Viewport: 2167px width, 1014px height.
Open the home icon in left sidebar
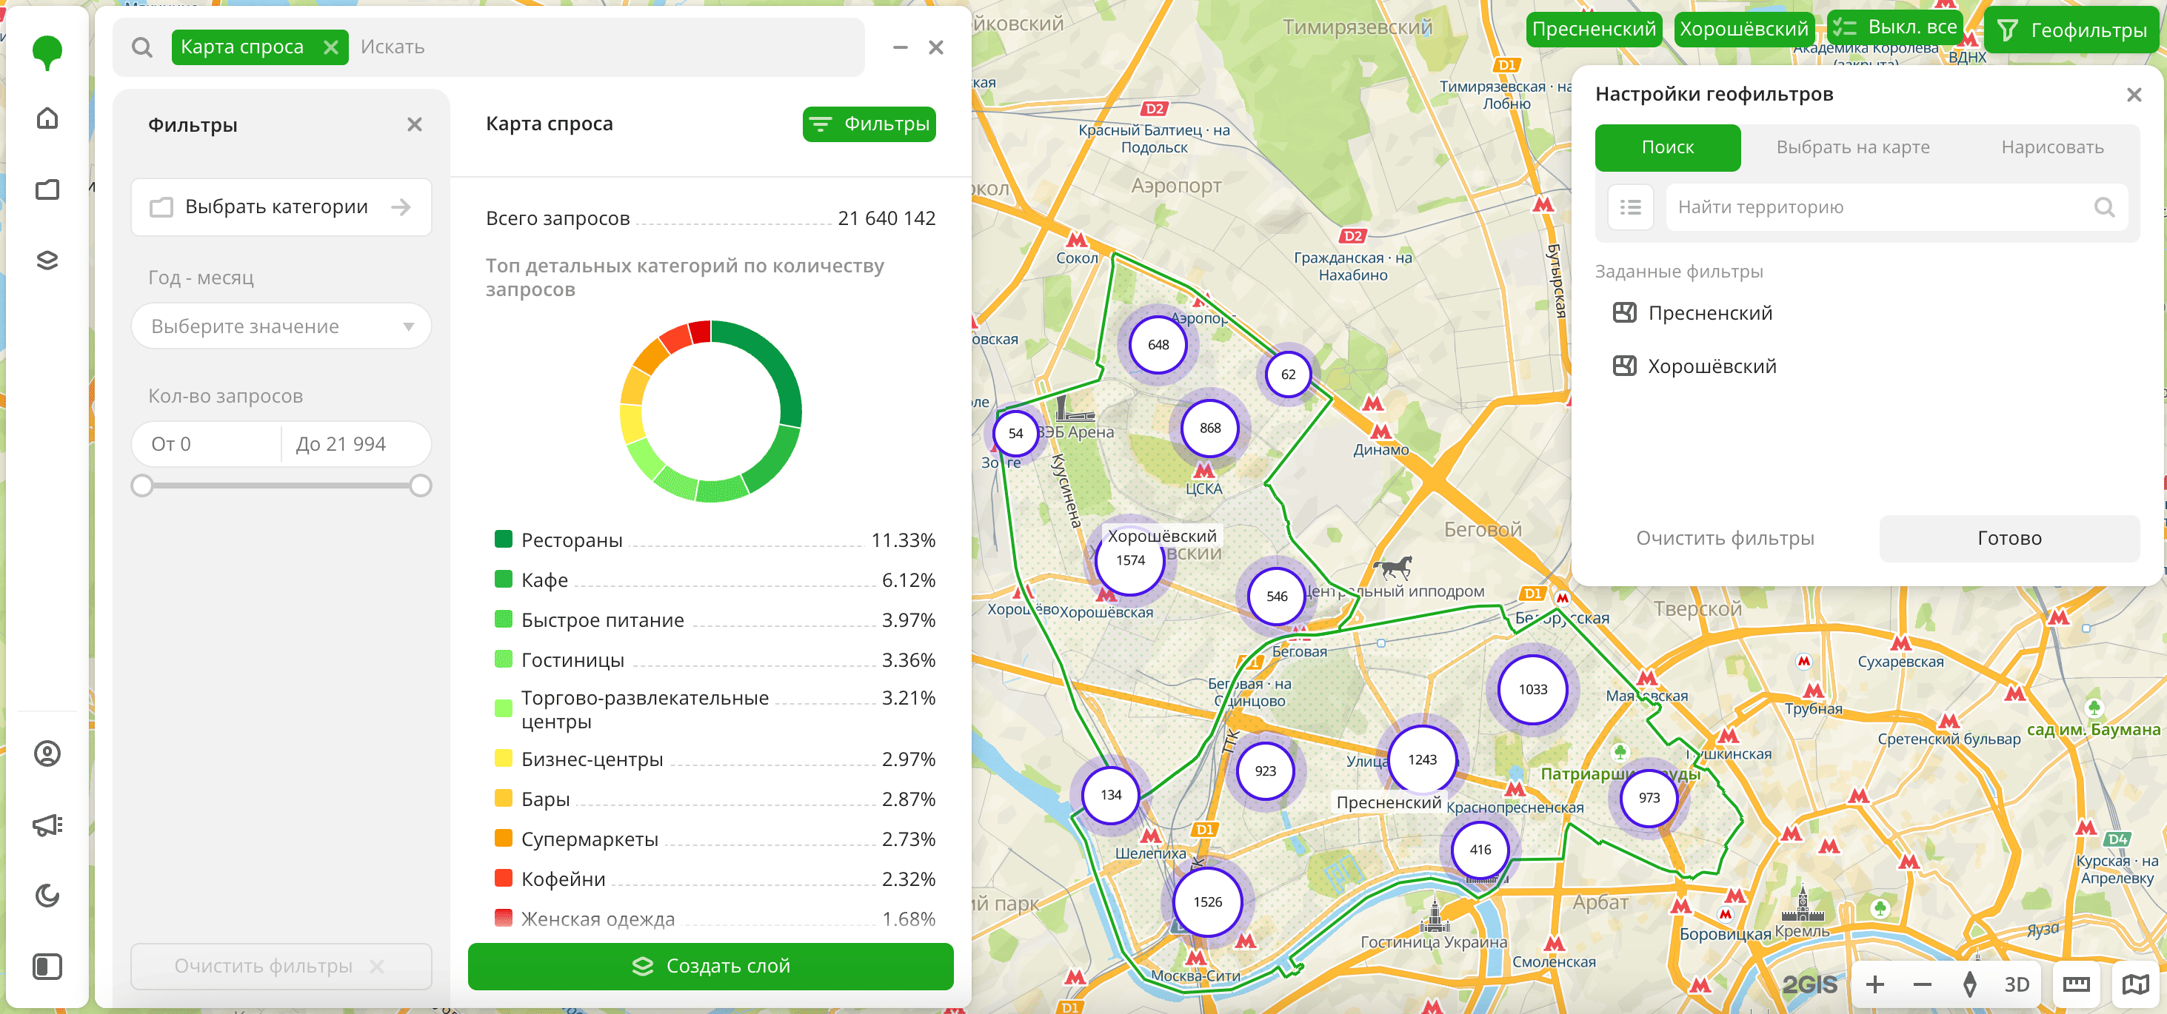tap(47, 118)
